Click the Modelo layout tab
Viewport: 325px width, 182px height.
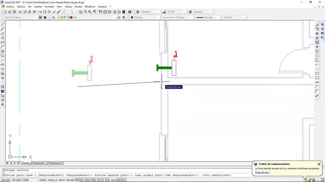[26, 163]
